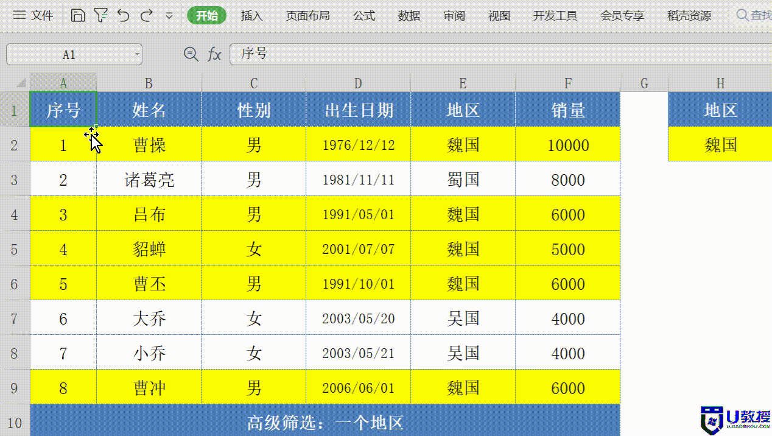
Task: Click the 序号 header cell
Action: [63, 110]
